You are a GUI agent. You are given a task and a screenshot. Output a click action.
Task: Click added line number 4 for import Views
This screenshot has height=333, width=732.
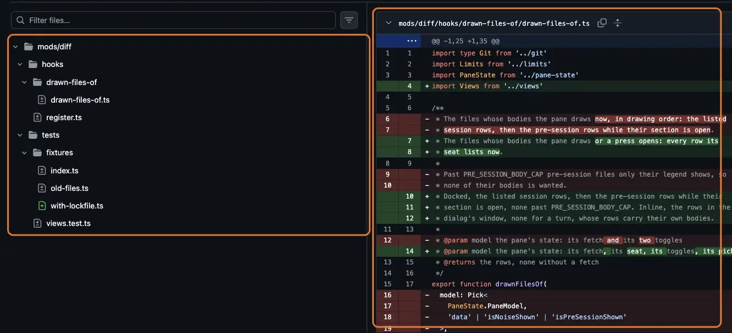(409, 86)
